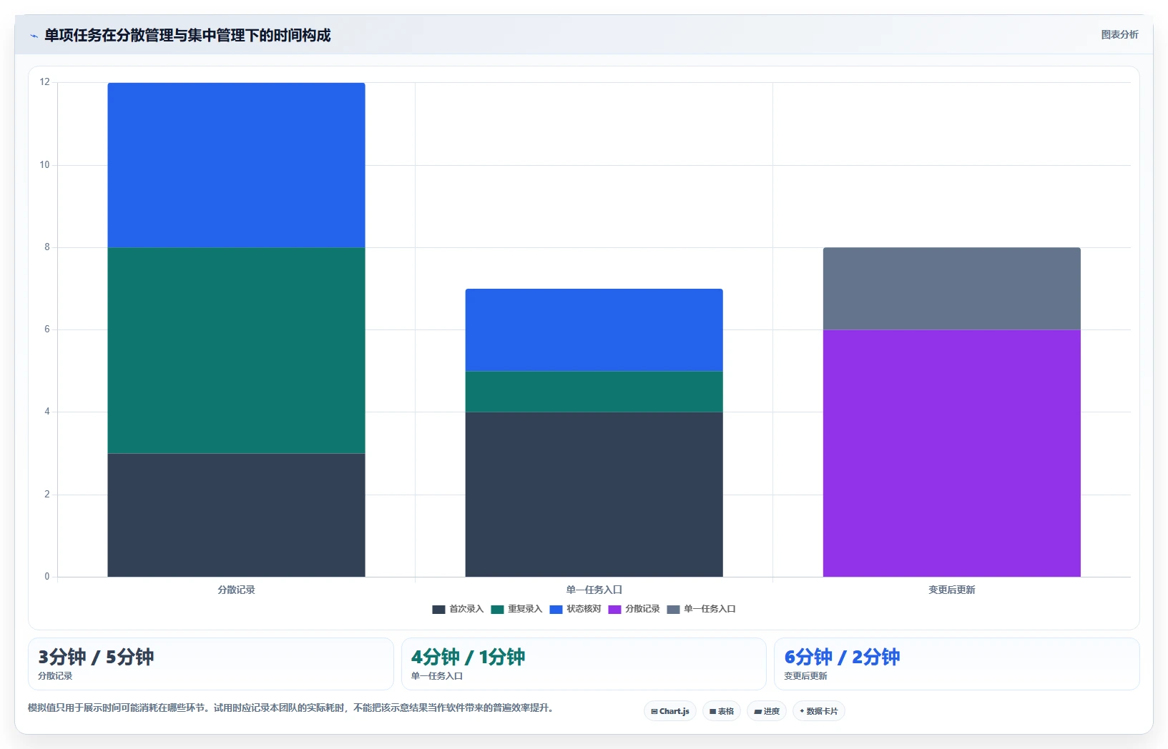The height and width of the screenshot is (749, 1168).
Task: Click the blue chart icon beside the title
Action: 34,36
